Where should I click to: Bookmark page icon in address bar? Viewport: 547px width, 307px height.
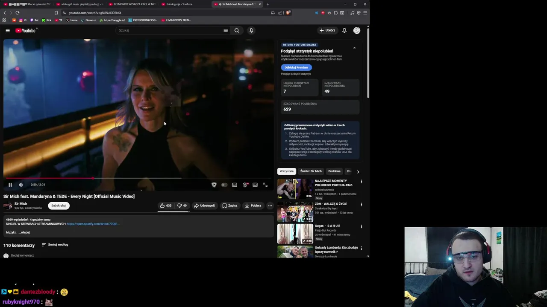56,13
